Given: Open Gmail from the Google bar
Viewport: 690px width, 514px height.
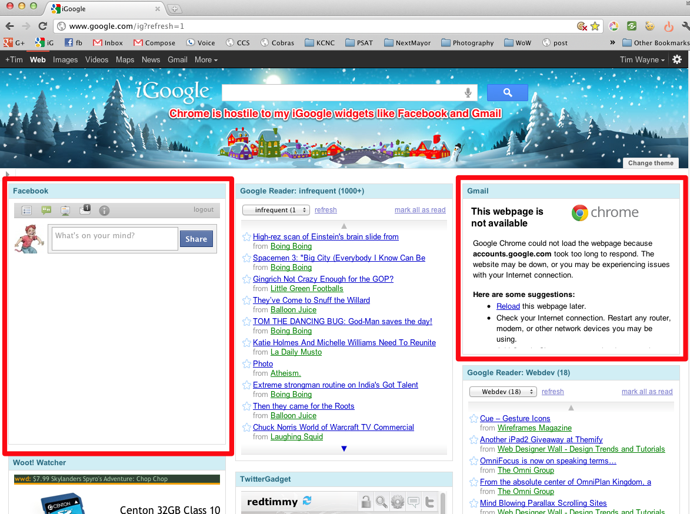Looking at the screenshot, I should (x=177, y=59).
